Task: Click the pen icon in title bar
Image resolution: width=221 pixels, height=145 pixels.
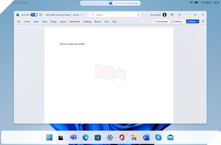Action: pyautogui.click(x=179, y=15)
